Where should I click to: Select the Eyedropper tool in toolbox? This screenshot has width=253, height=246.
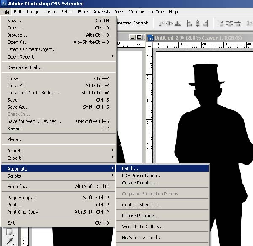click(9, 241)
